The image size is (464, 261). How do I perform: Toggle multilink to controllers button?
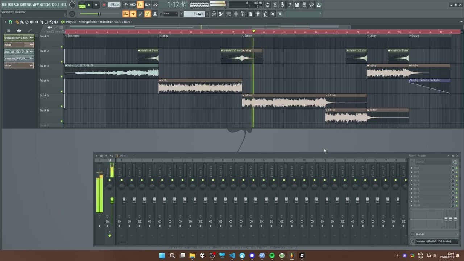point(148,14)
